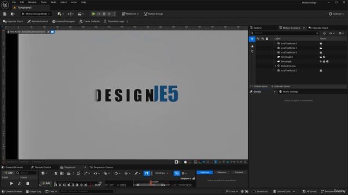348x195 pixels.
Task: Open the Settings dropdown at top right
Action: coord(336,14)
